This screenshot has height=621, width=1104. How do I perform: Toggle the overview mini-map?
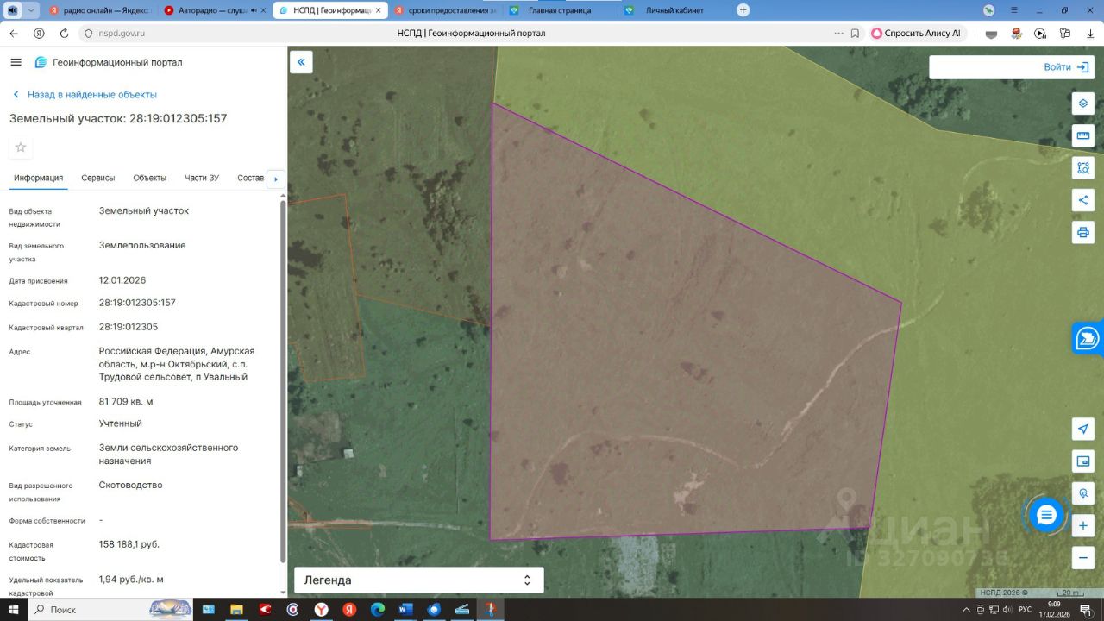click(1083, 461)
